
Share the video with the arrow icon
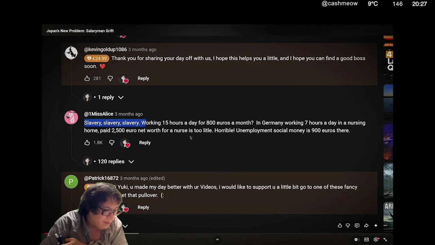366,226
